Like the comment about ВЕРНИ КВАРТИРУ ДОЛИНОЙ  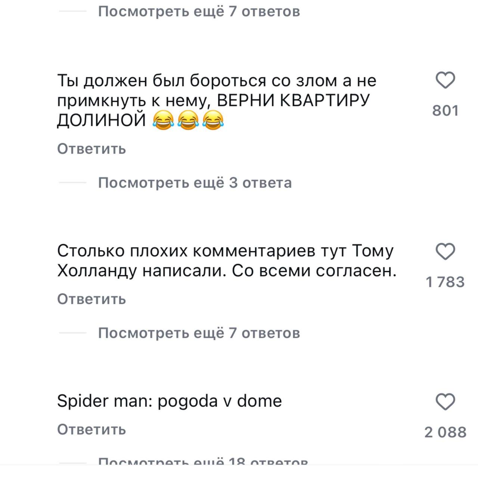tap(445, 80)
